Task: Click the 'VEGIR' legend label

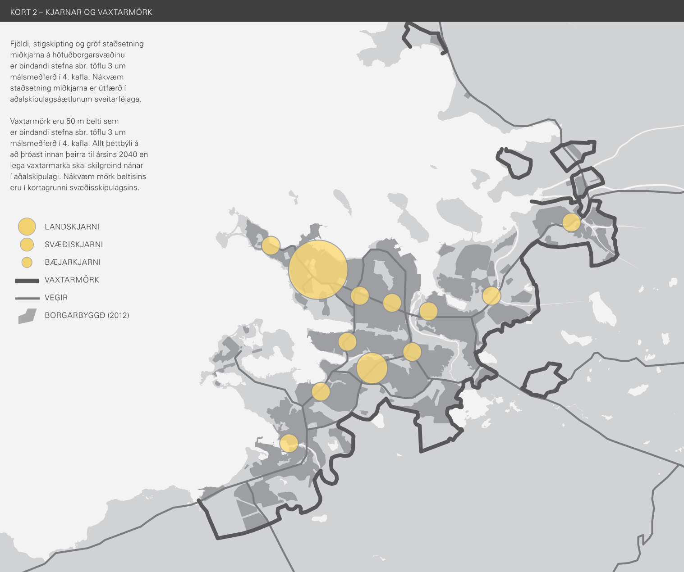Action: click(56, 298)
